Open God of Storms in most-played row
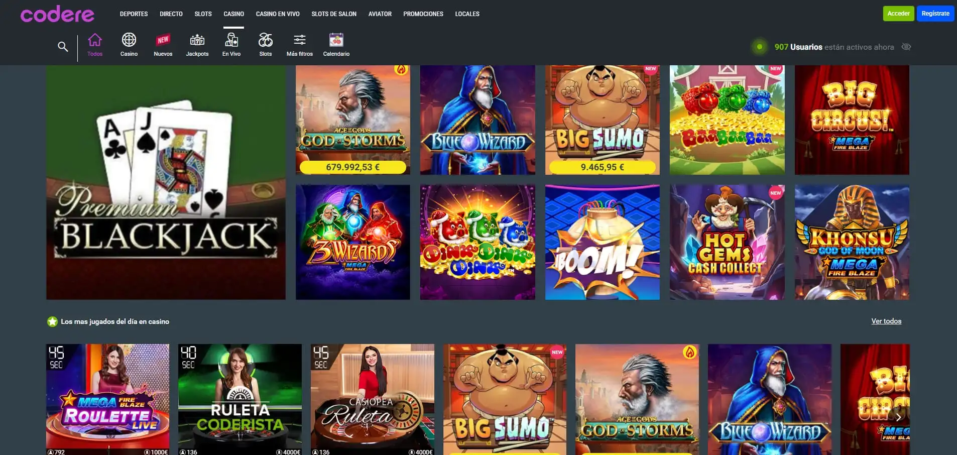Viewport: 957px width, 455px height. click(637, 399)
